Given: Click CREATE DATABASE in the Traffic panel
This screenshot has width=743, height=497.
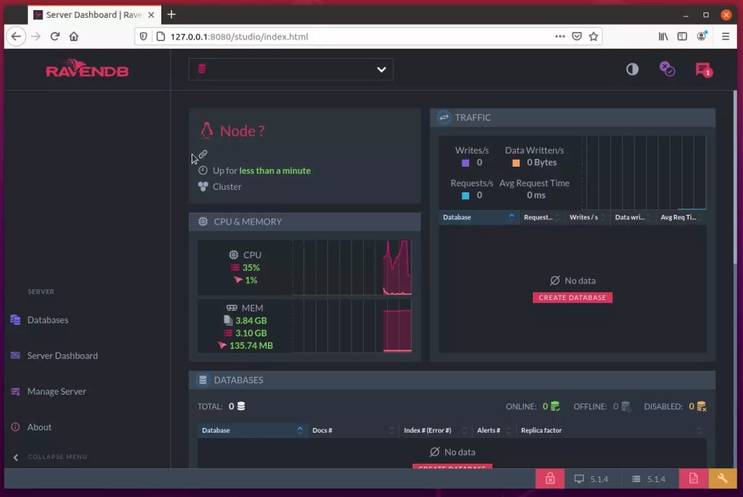Looking at the screenshot, I should click(x=572, y=297).
